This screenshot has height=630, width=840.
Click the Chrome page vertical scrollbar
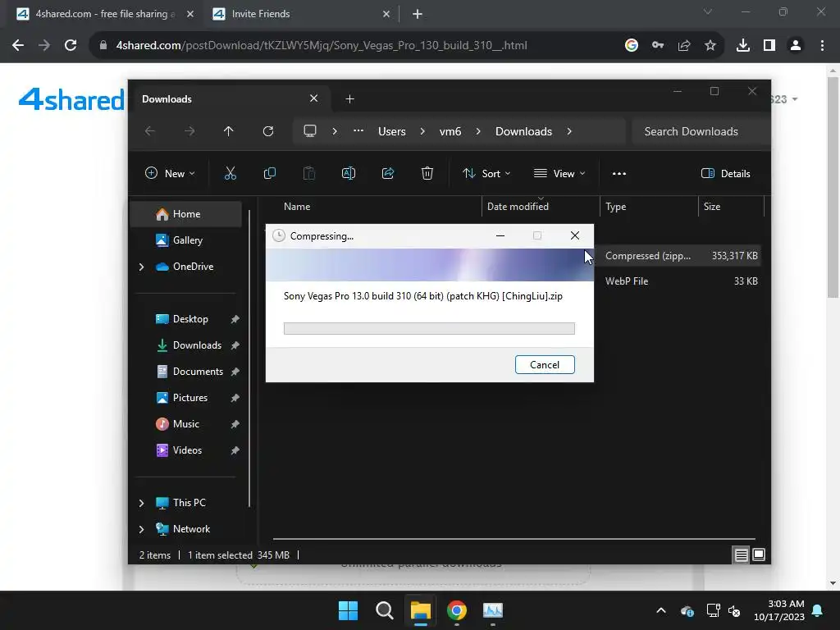(833, 187)
